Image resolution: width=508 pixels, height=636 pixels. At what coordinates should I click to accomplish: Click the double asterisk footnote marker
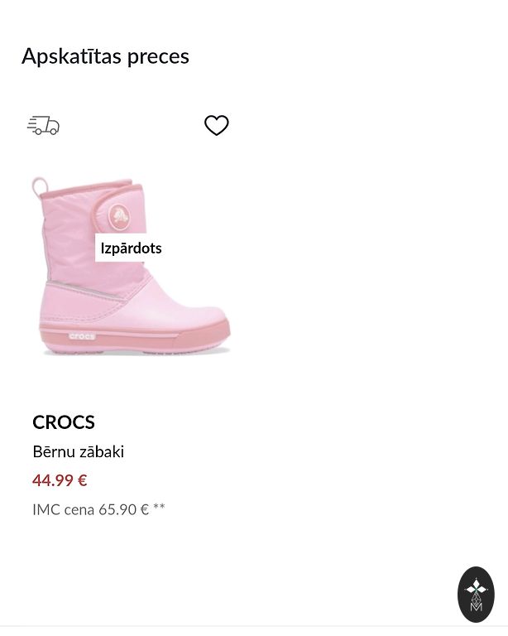tap(159, 508)
